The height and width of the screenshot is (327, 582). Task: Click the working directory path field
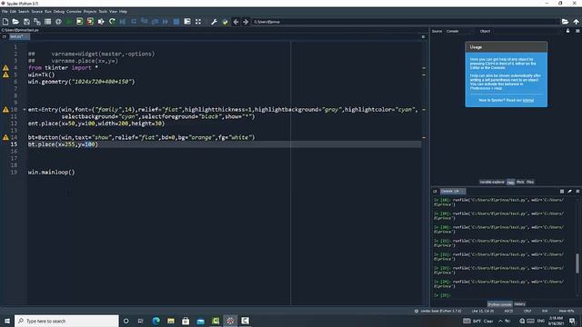(406, 22)
